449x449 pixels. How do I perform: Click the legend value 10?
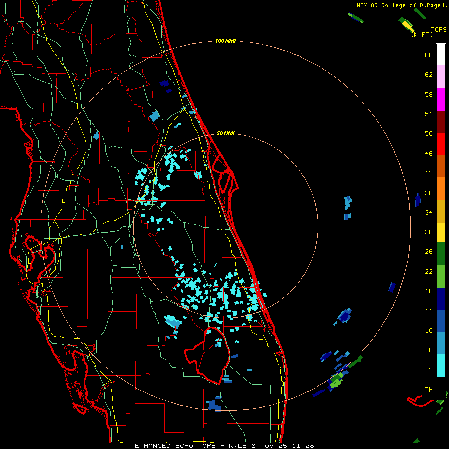429,330
